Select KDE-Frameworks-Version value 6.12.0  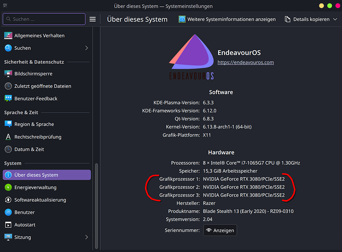click(x=210, y=110)
